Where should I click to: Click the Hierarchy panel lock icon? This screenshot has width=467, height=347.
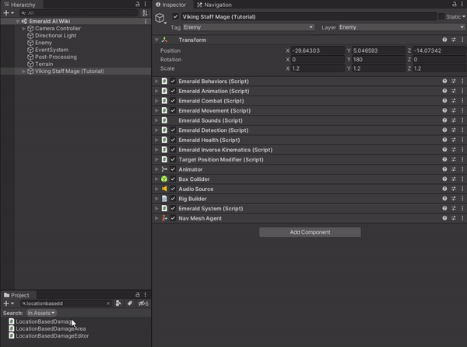coord(138,5)
